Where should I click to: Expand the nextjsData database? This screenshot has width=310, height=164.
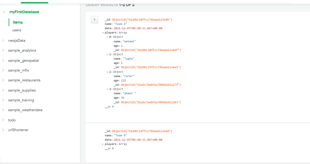[3, 41]
